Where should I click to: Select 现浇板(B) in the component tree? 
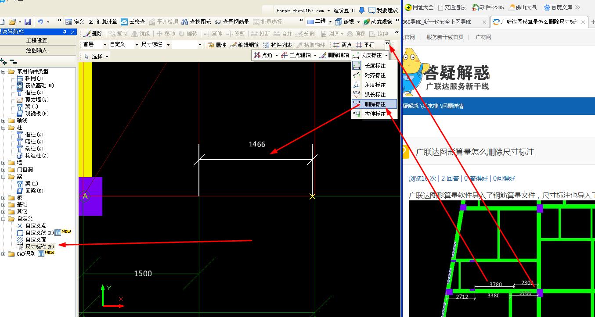[x=37, y=114]
